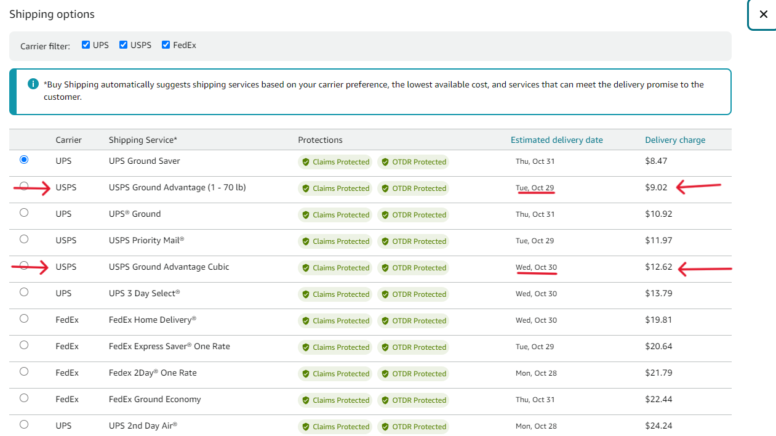Click the $12.62 delivery charge

658,267
